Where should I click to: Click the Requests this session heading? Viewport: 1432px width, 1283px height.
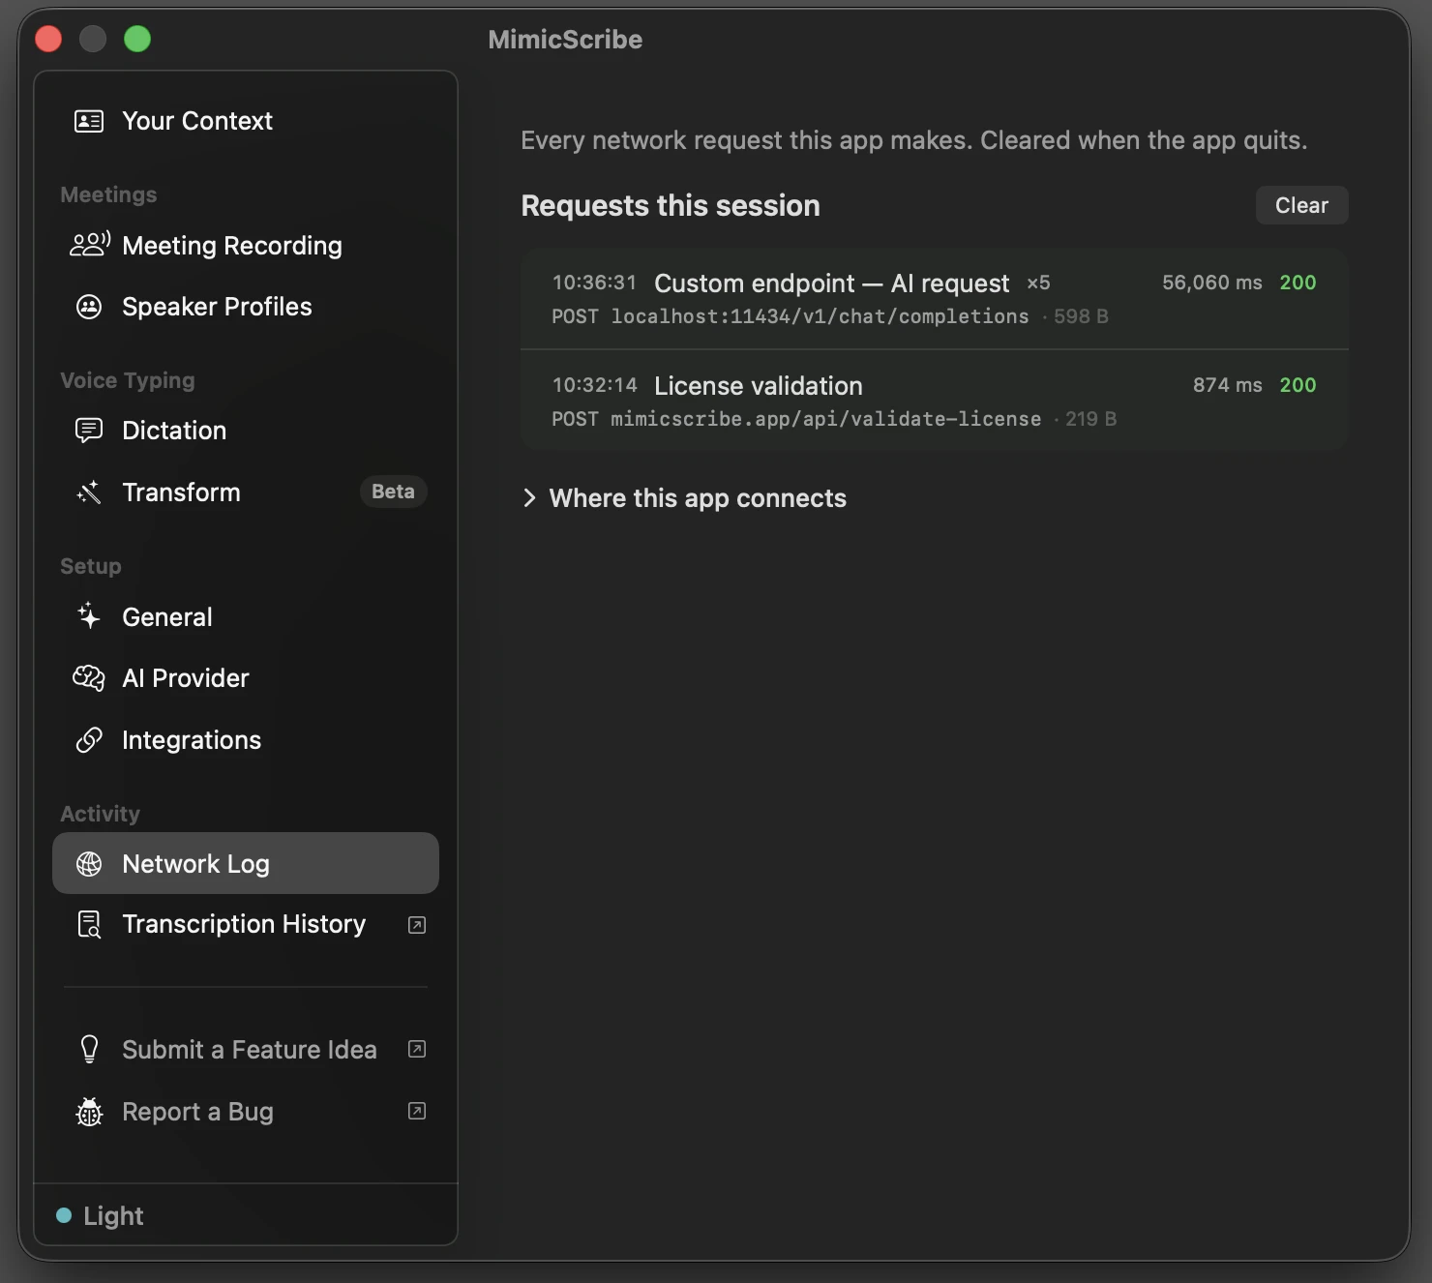point(671,205)
